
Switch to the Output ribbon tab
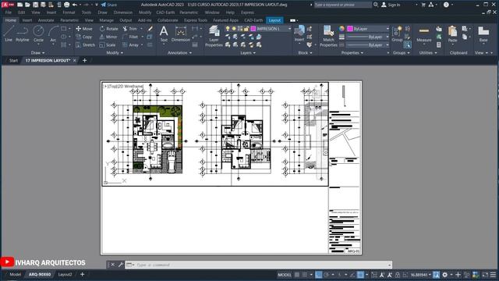[x=126, y=20]
